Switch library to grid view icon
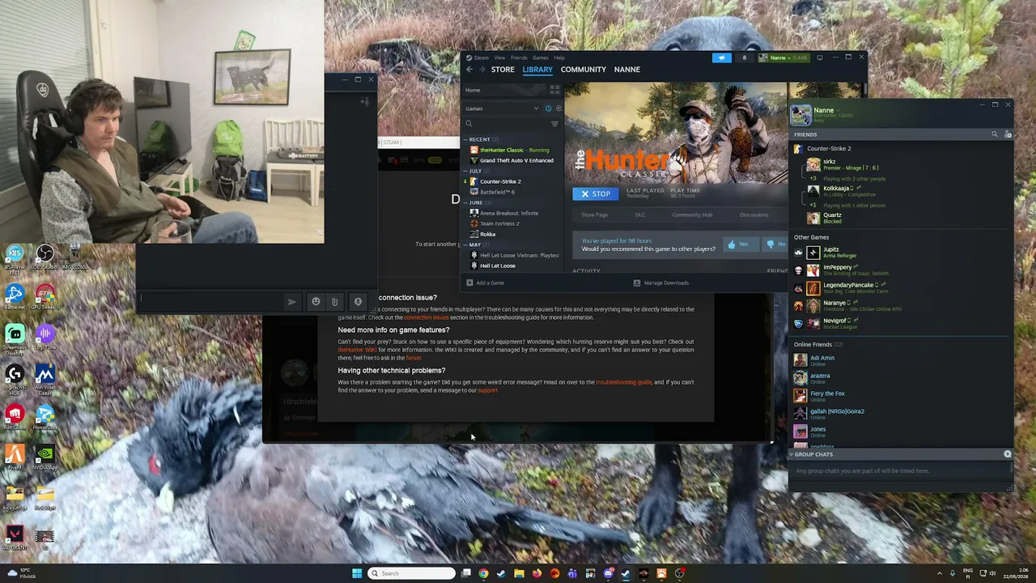 (x=554, y=90)
